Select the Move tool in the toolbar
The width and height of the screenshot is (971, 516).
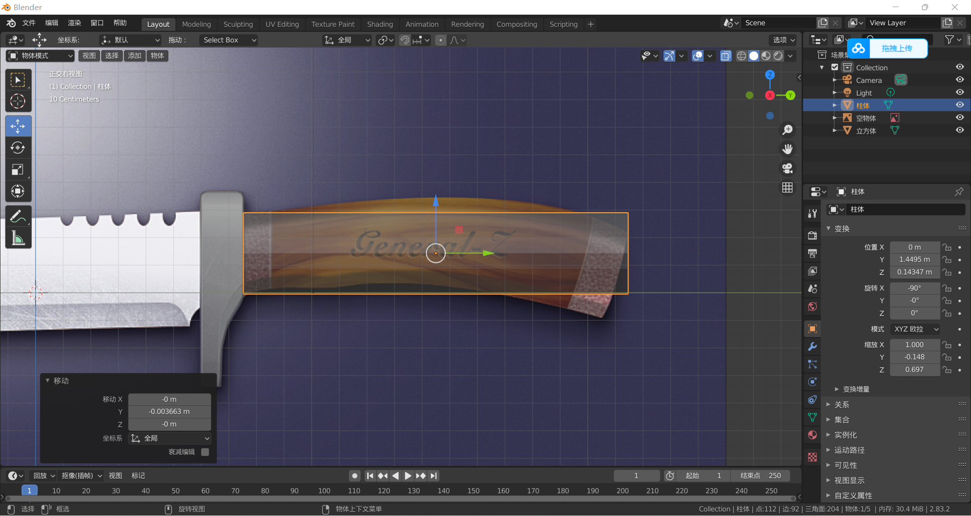pos(18,126)
